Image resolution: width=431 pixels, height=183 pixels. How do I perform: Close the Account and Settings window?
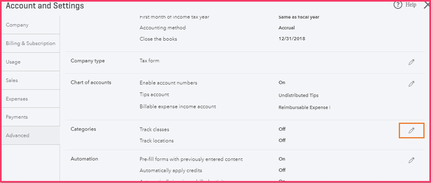[x=427, y=5]
